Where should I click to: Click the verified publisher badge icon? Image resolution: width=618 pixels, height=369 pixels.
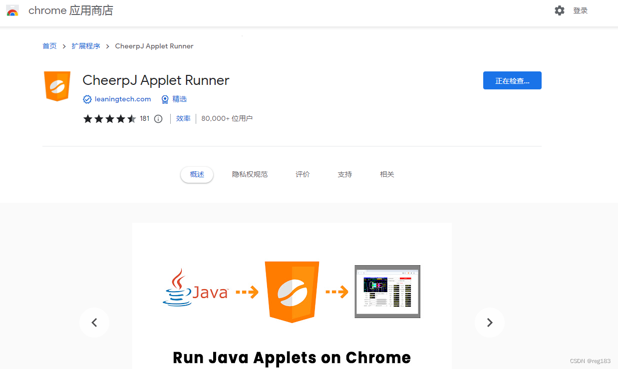87,99
